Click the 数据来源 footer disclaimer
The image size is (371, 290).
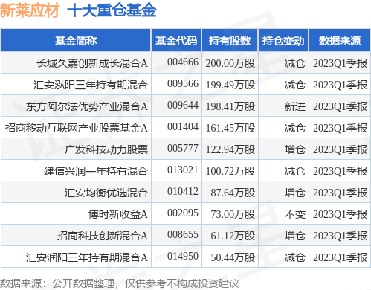point(120,283)
